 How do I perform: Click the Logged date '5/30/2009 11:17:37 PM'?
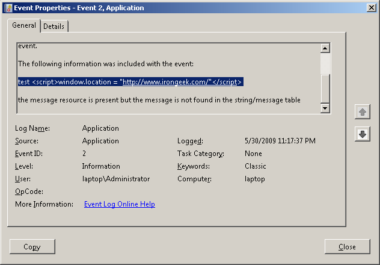point(280,141)
